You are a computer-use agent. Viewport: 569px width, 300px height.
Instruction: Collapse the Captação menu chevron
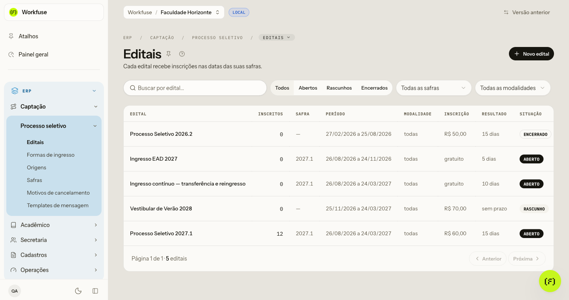(x=96, y=107)
